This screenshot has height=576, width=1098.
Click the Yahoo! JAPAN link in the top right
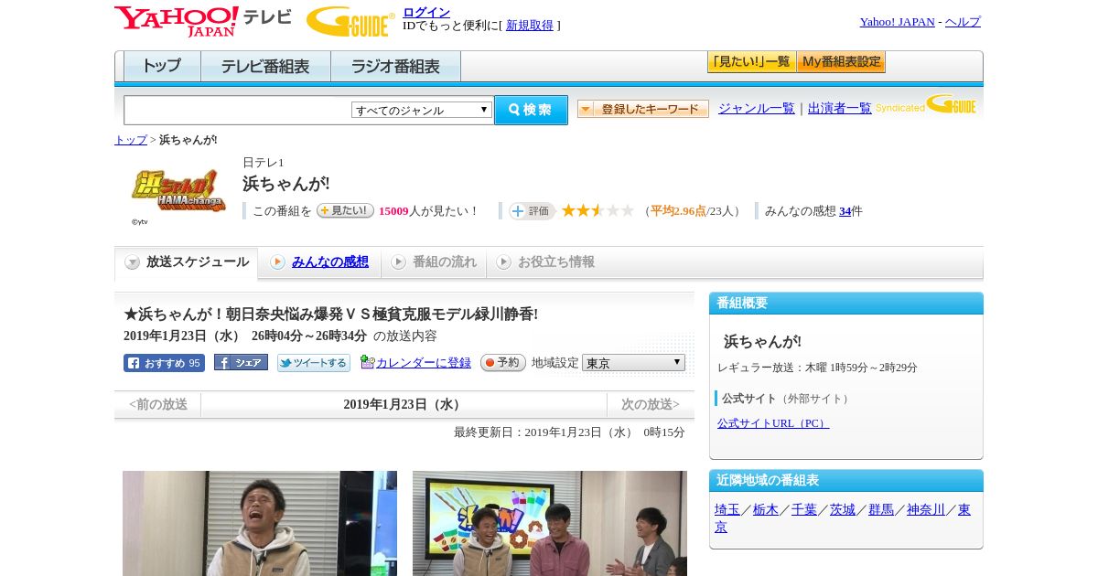898,21
